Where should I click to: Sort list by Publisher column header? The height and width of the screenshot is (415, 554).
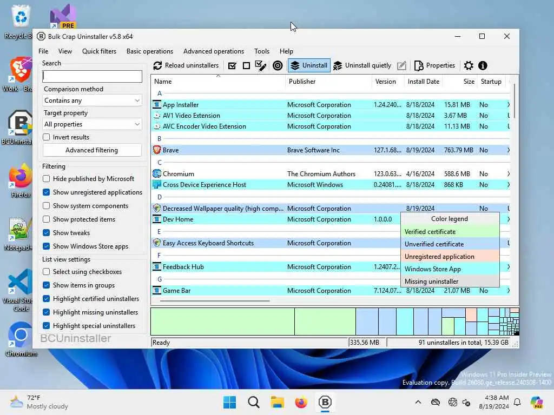328,82
